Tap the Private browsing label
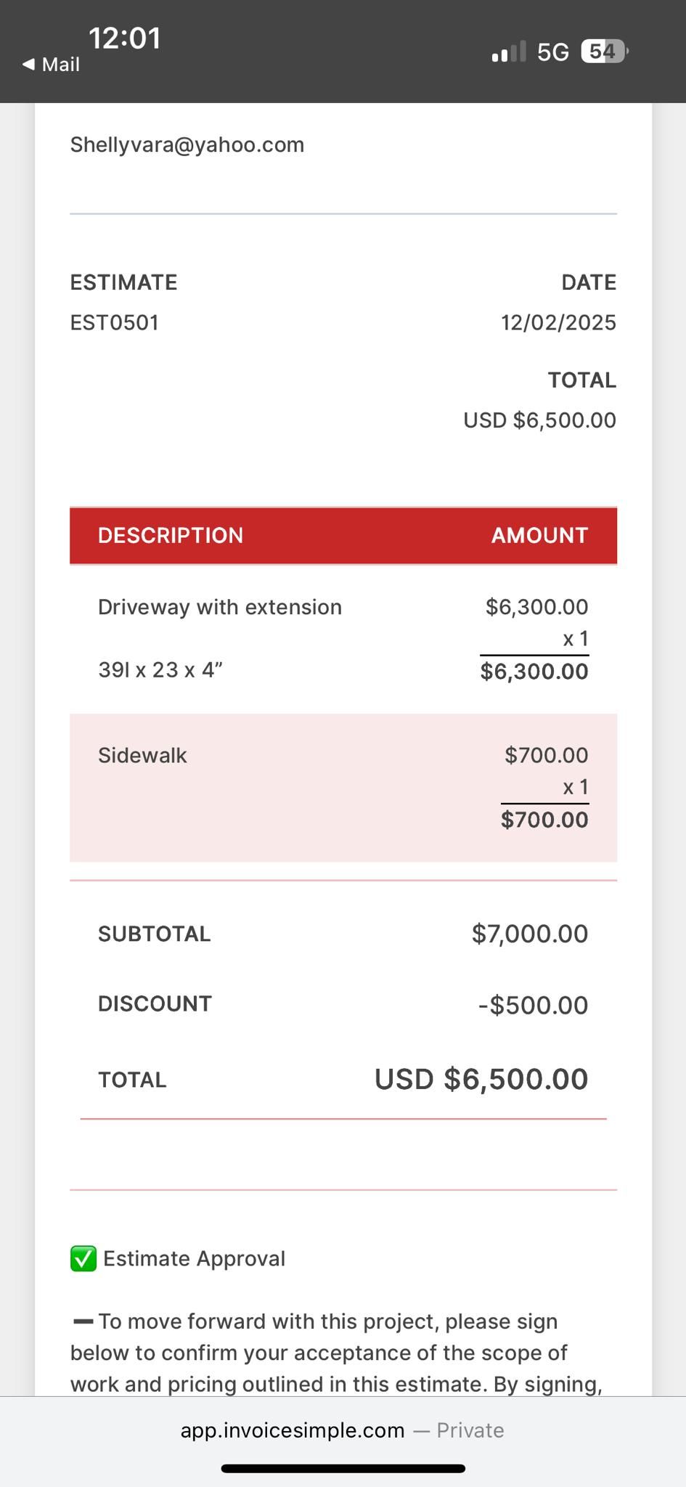This screenshot has width=686, height=1487. click(470, 1430)
